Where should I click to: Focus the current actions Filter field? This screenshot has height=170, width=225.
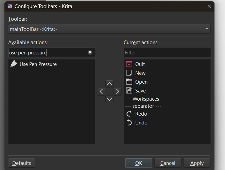pos(167,52)
